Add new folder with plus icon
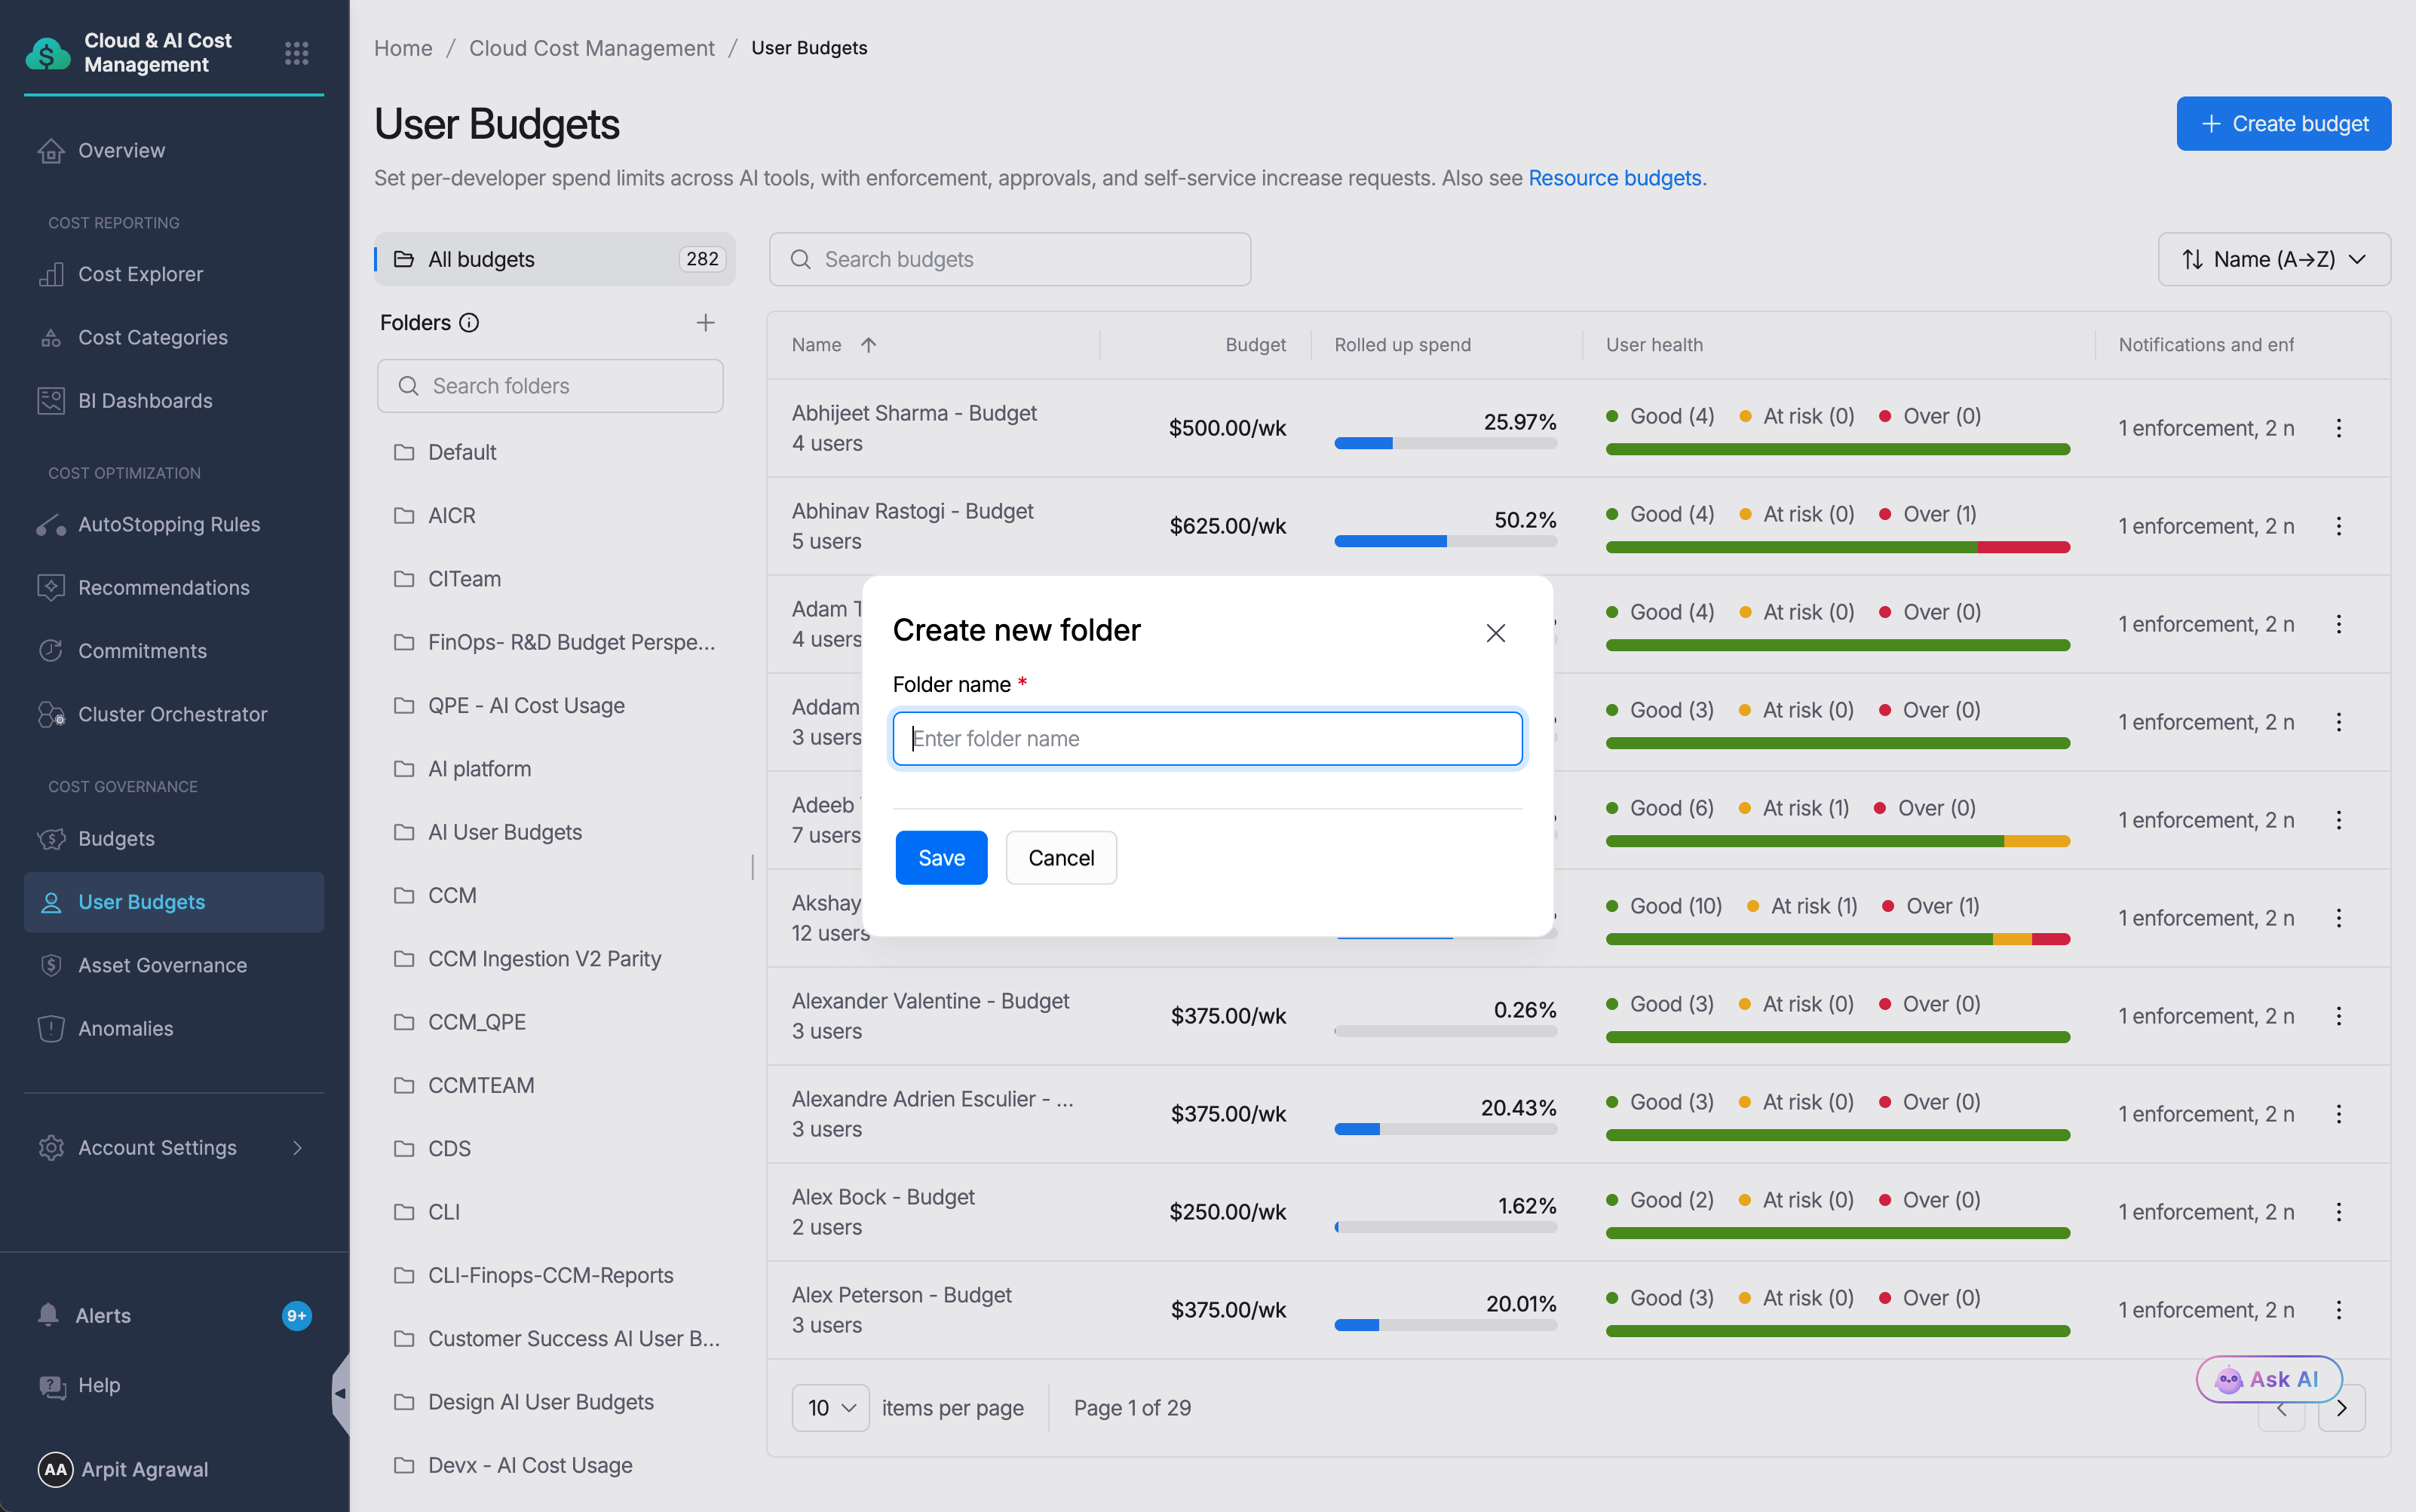The height and width of the screenshot is (1512, 2416). pos(705,323)
